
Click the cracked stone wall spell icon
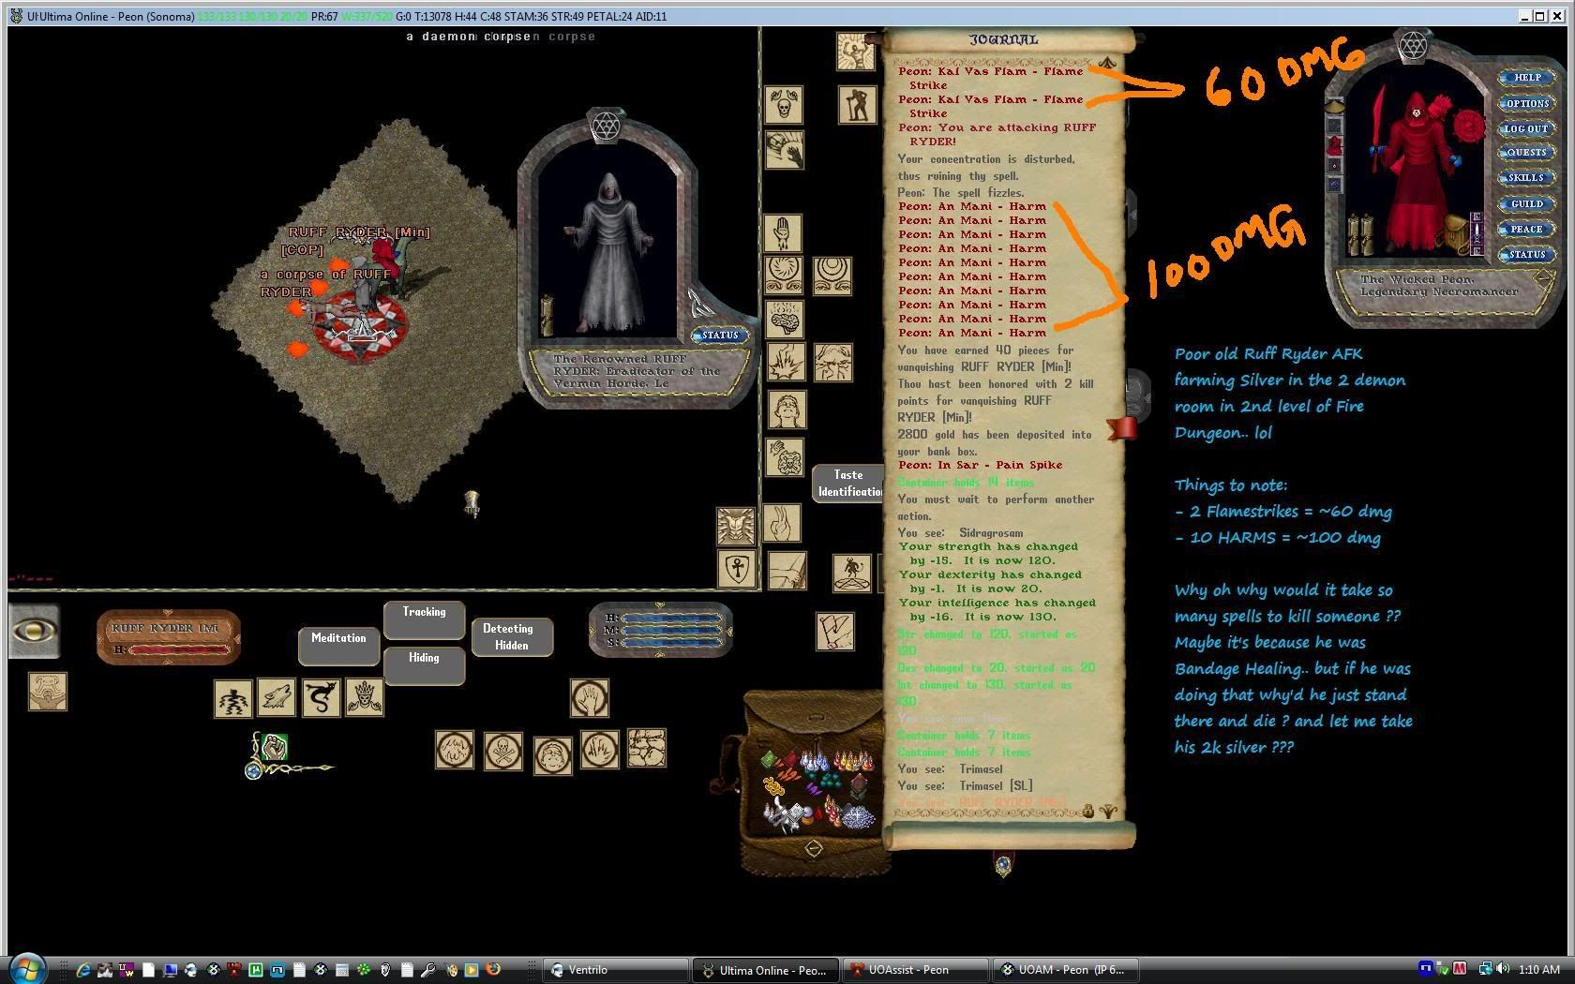[x=647, y=748]
